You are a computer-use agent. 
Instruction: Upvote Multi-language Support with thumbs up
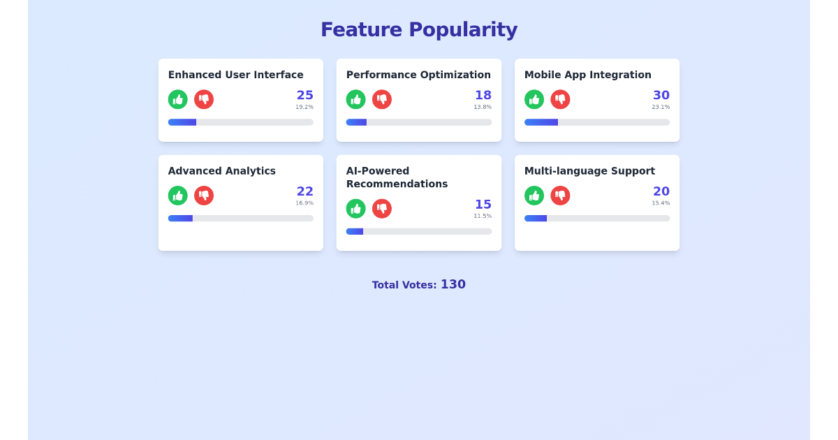point(534,196)
